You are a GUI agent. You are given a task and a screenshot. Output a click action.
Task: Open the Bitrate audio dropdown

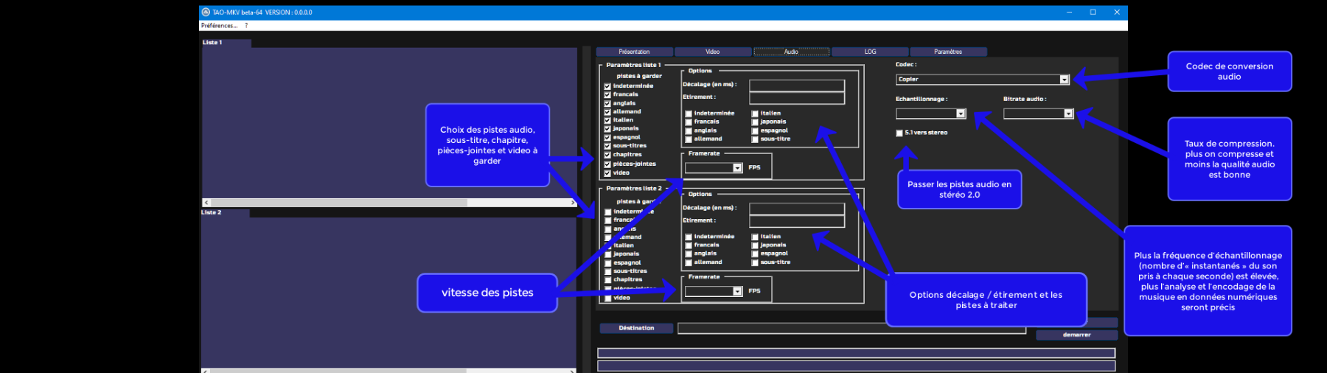pyautogui.click(x=1068, y=114)
